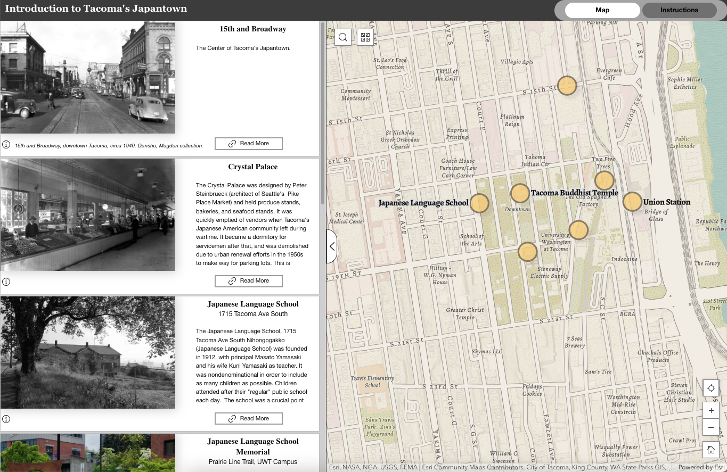Click 'Greater Christ Temple' map label
The height and width of the screenshot is (472, 727).
[x=465, y=314]
